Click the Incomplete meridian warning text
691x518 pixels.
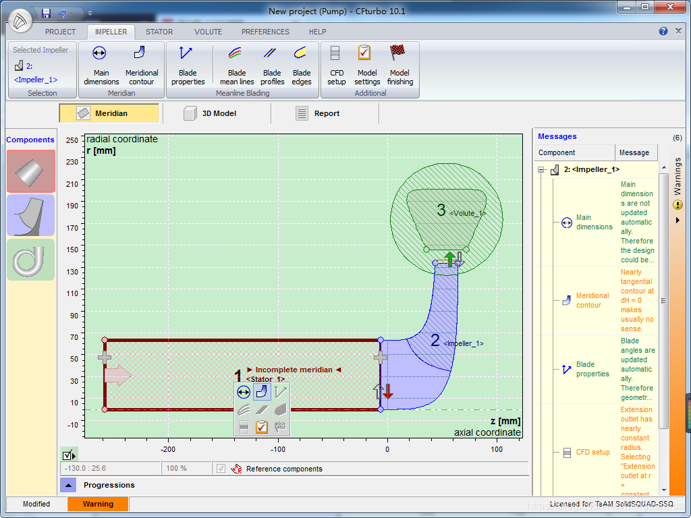(294, 370)
